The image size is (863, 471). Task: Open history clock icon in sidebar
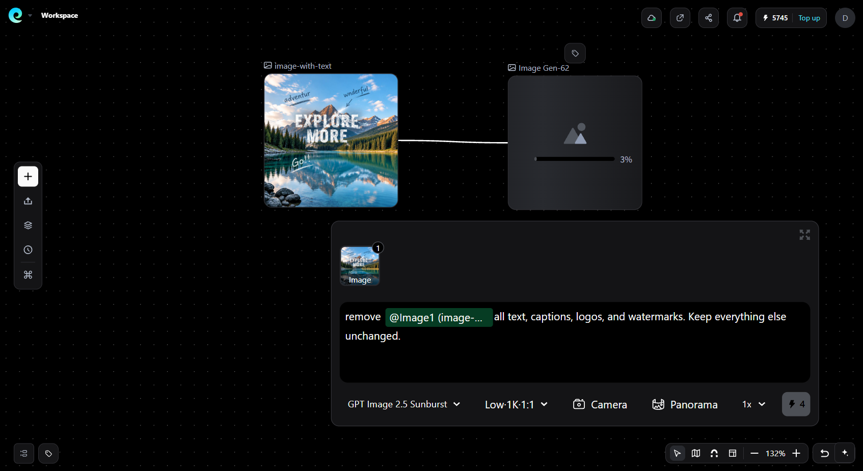point(28,250)
